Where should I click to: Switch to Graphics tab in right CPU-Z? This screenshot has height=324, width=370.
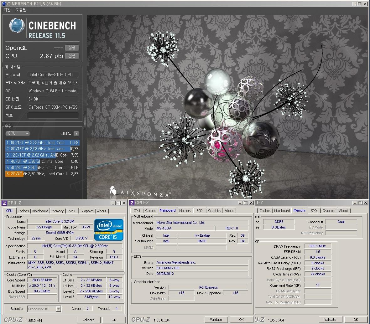[x=329, y=211]
